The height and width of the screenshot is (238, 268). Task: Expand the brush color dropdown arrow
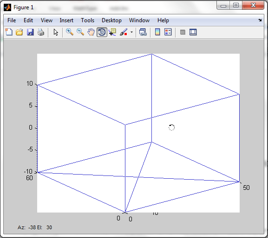131,32
